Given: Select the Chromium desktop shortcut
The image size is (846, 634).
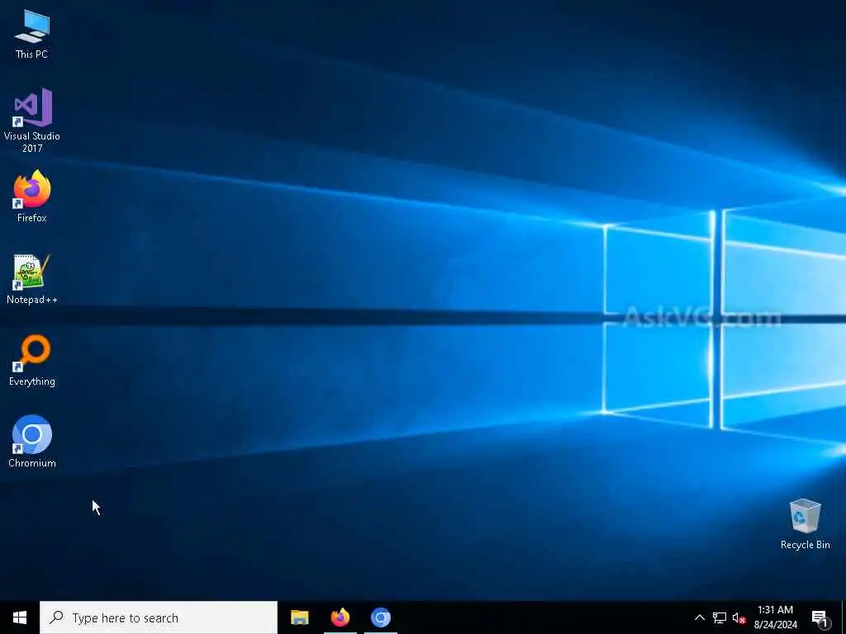Looking at the screenshot, I should coord(32,442).
